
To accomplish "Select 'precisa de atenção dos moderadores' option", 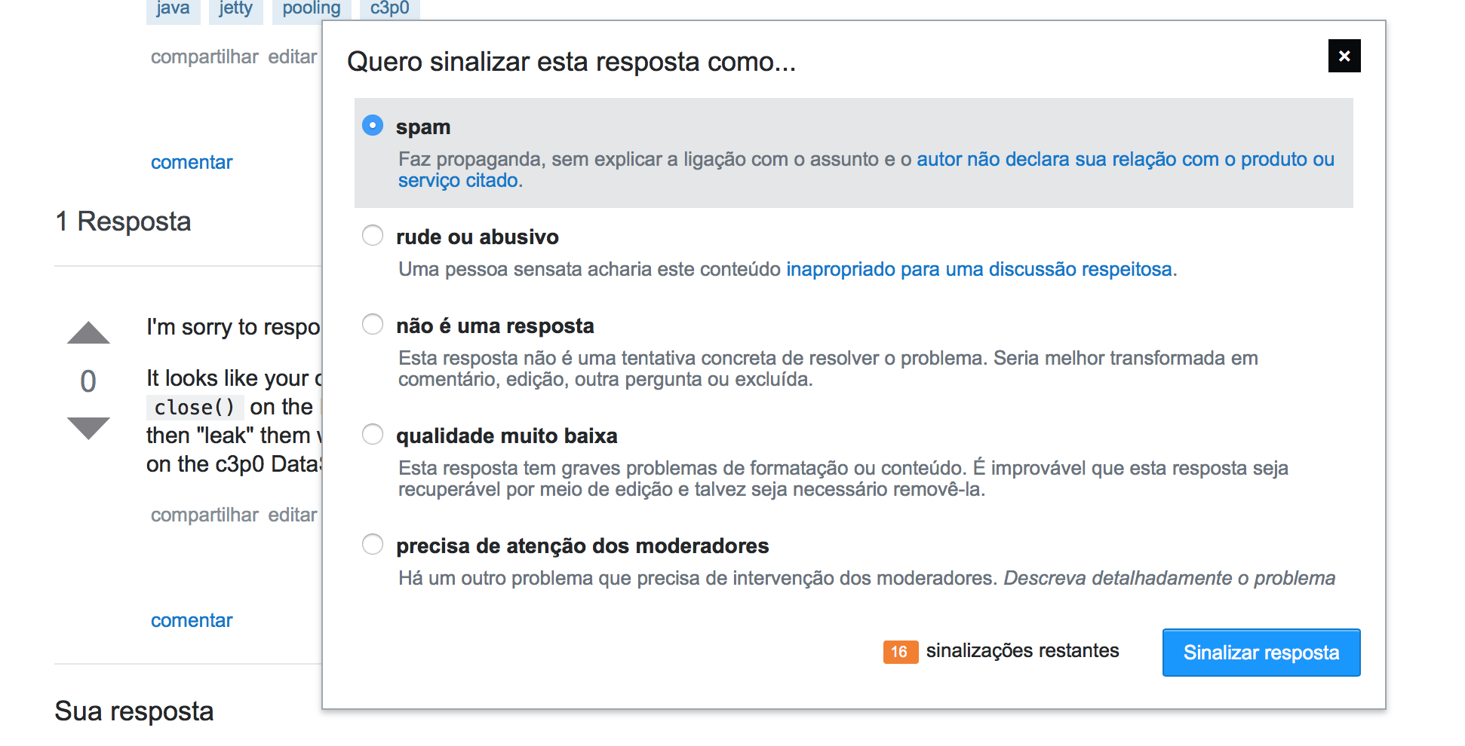I will tap(373, 544).
